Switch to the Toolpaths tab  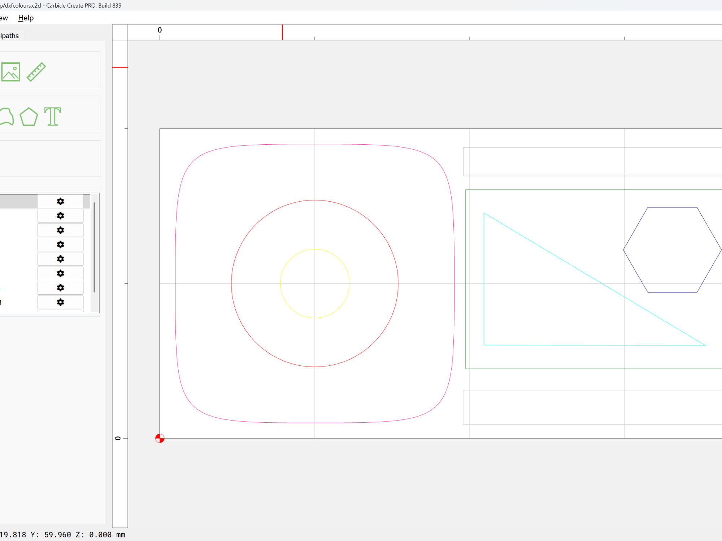click(10, 36)
